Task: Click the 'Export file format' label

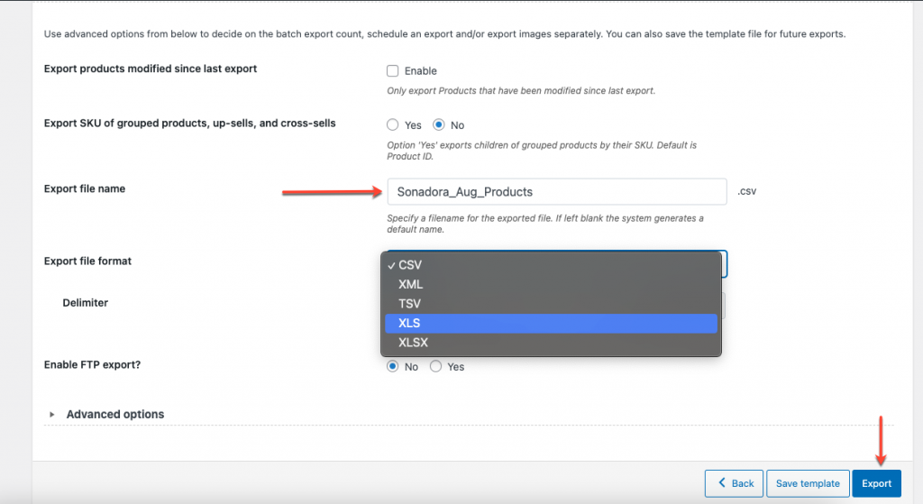Action: (x=87, y=261)
